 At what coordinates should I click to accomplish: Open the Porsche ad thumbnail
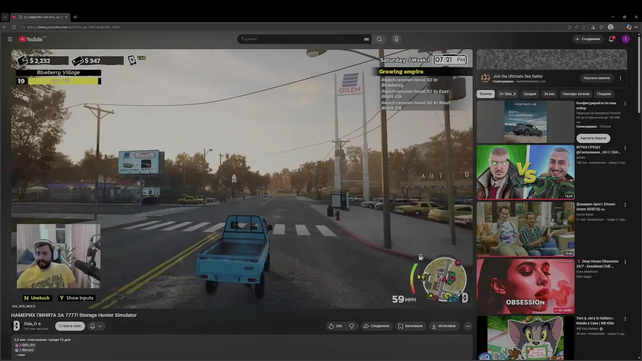click(525, 122)
